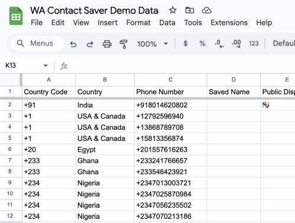
Task: Select column D header
Action: (234, 80)
